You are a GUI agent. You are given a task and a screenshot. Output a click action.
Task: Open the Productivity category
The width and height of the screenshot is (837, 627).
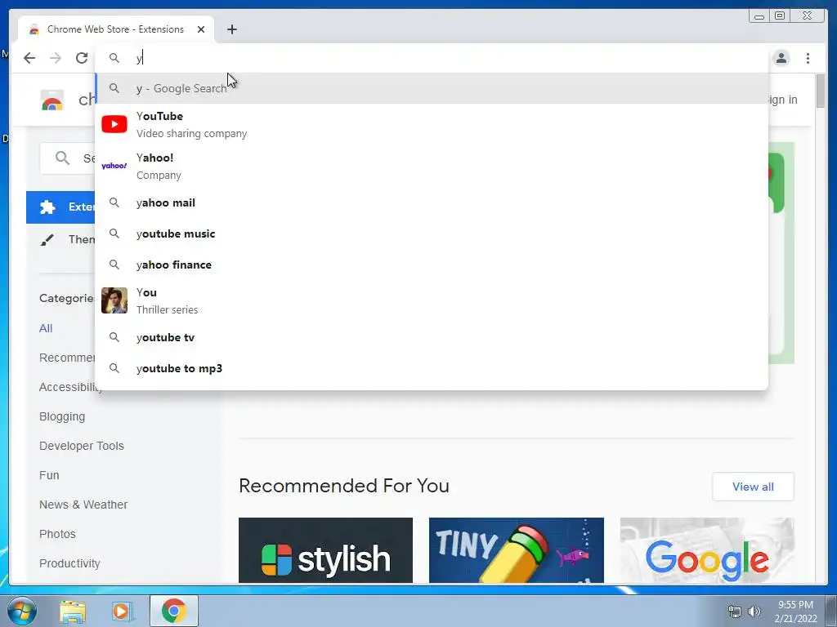[x=69, y=563]
